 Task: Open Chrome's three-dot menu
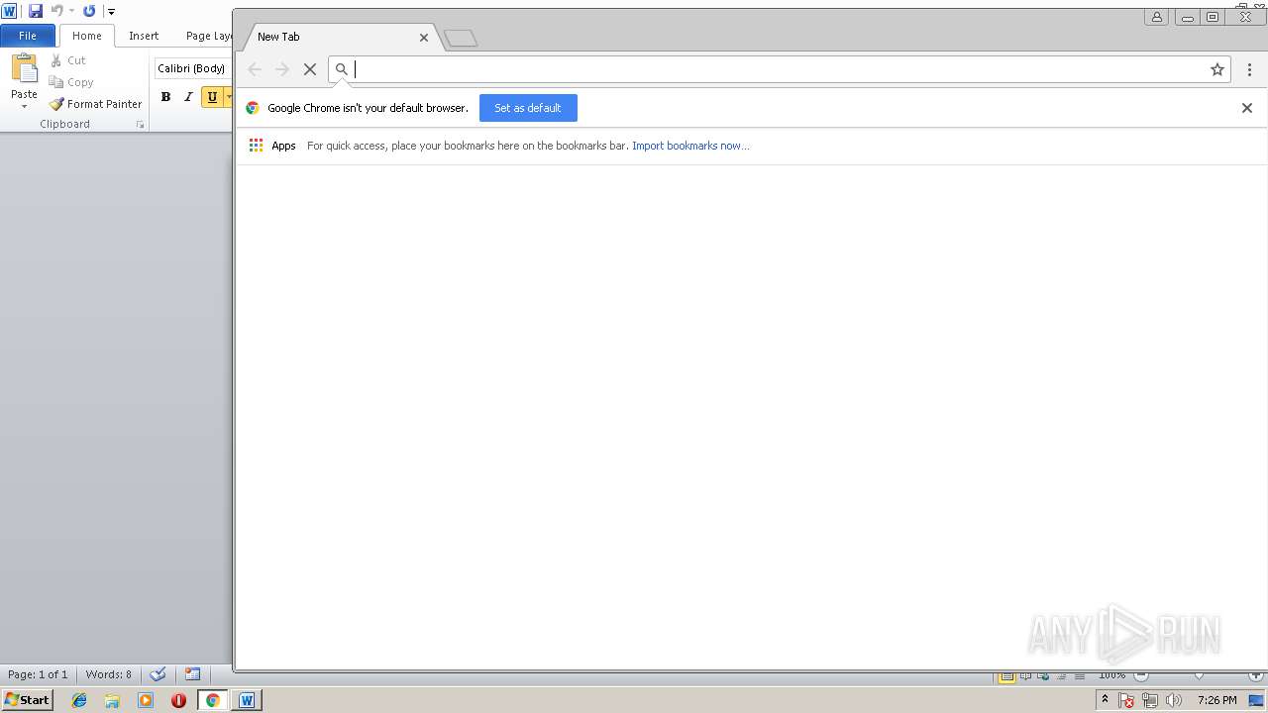[1249, 69]
